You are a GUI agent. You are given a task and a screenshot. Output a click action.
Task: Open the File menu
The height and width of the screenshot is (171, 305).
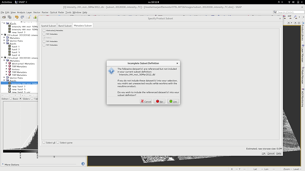point(2,12)
